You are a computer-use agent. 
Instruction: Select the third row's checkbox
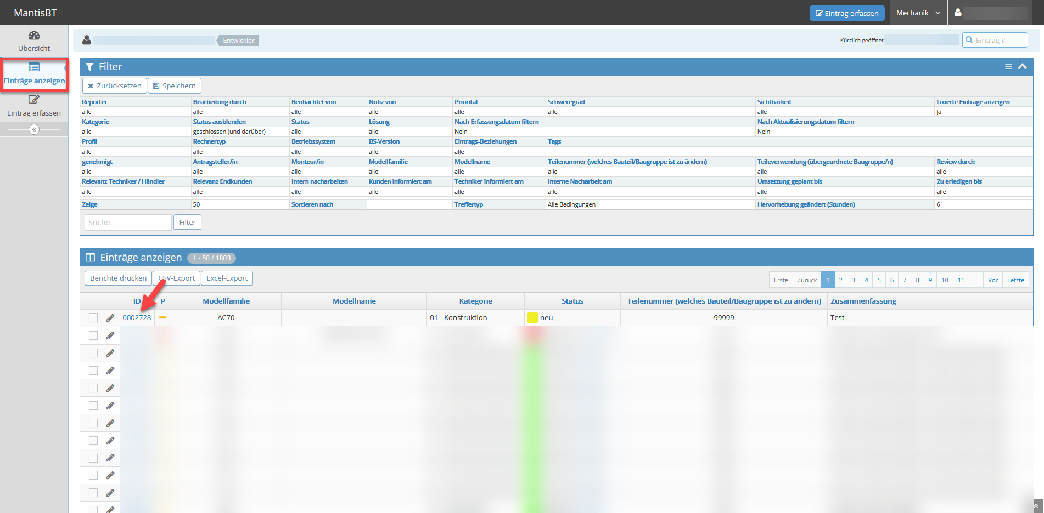93,353
